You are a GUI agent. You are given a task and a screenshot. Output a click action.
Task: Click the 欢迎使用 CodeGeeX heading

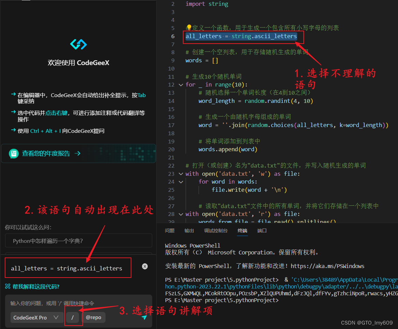tap(78, 63)
